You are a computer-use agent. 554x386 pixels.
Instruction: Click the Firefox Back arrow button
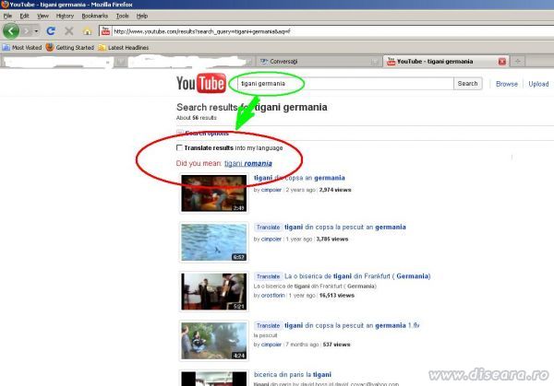10,31
